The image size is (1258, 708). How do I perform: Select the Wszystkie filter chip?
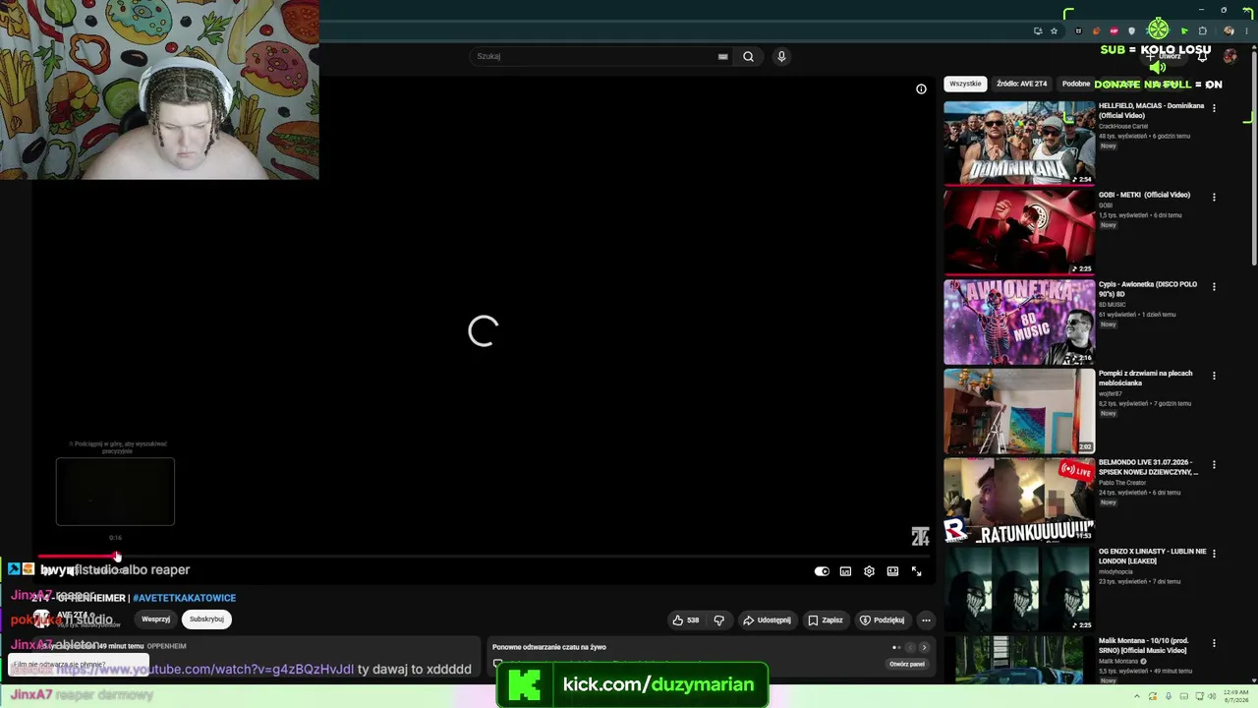point(965,84)
